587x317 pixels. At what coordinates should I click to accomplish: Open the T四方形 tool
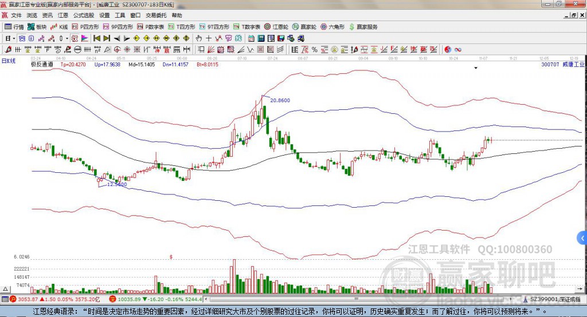(182, 27)
